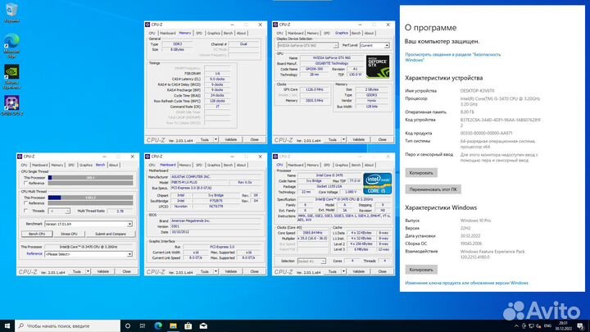590x332 pixels.
Task: Tick the Reference checkbox under CPU Multi Thread
Action: click(x=26, y=203)
